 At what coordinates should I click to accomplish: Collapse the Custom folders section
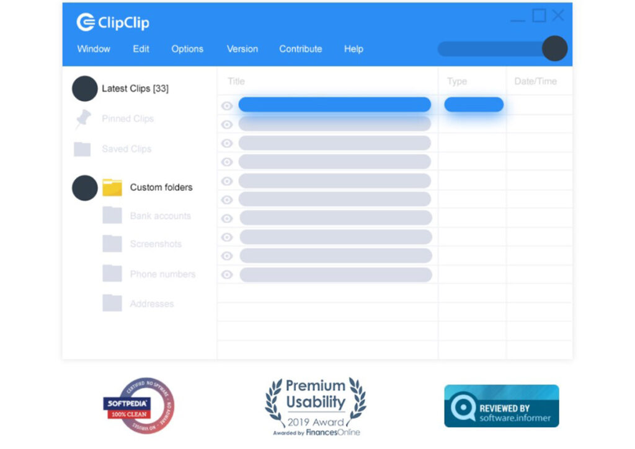tap(84, 187)
